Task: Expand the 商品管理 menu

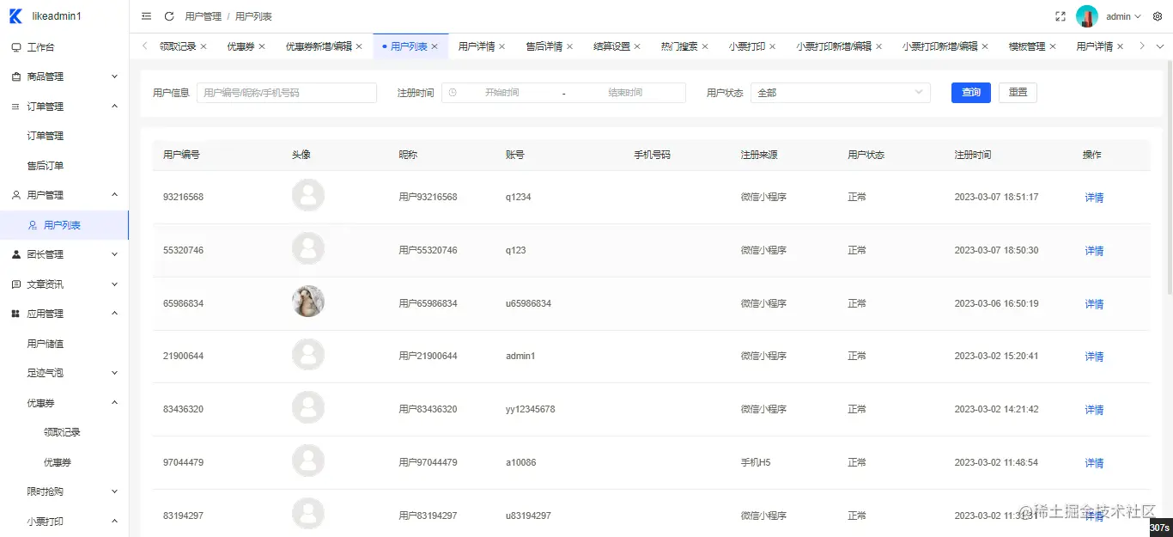Action: tap(114, 76)
